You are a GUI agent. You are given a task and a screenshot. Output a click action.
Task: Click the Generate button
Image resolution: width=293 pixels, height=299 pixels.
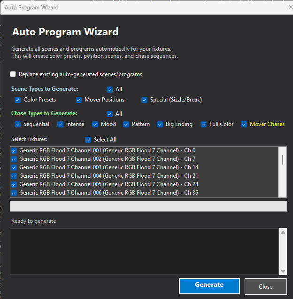point(209,285)
